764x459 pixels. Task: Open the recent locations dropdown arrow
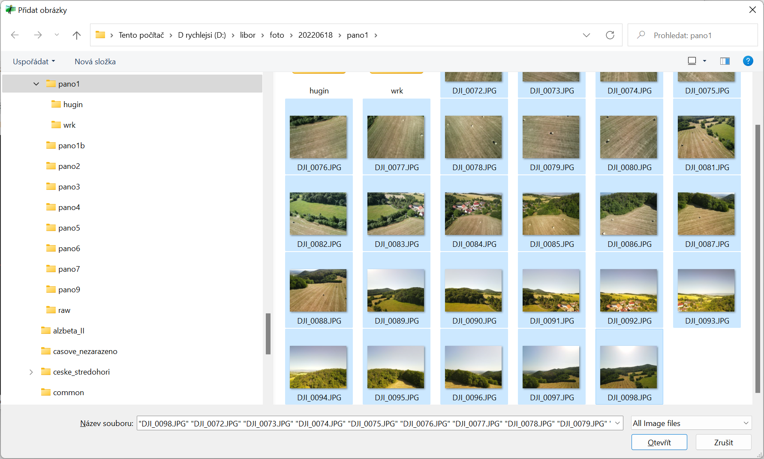[57, 35]
